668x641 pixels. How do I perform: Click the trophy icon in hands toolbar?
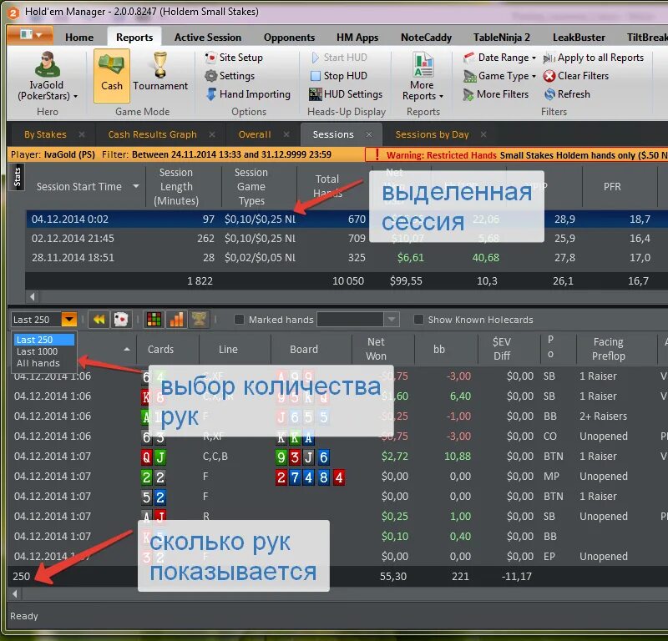199,320
